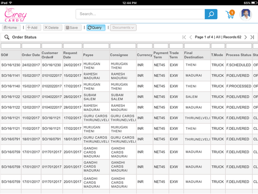The image size is (258, 194).
Task: Click the blue search magnifier button
Action: tap(211, 14)
